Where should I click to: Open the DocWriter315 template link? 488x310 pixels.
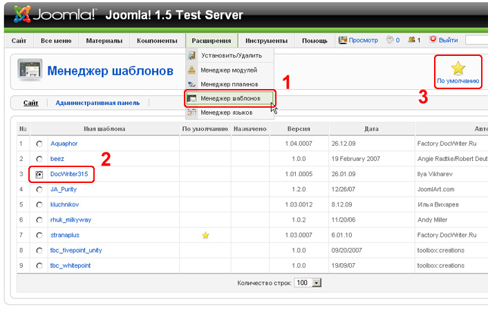(69, 174)
